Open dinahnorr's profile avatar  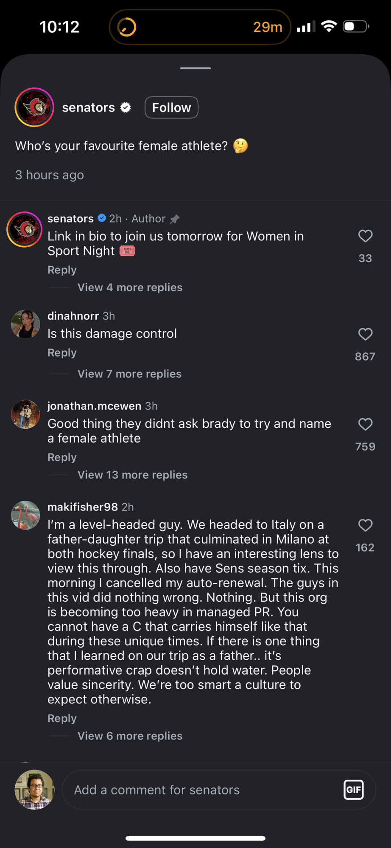(x=25, y=324)
